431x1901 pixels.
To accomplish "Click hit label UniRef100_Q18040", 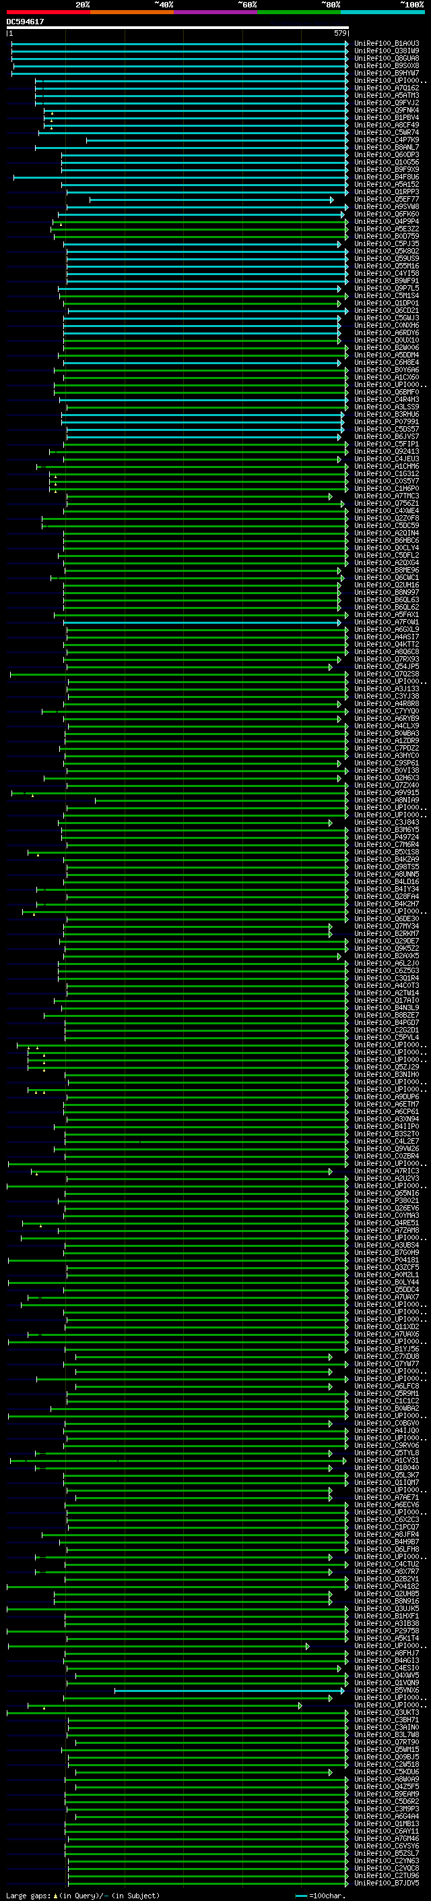I will coord(386,1468).
